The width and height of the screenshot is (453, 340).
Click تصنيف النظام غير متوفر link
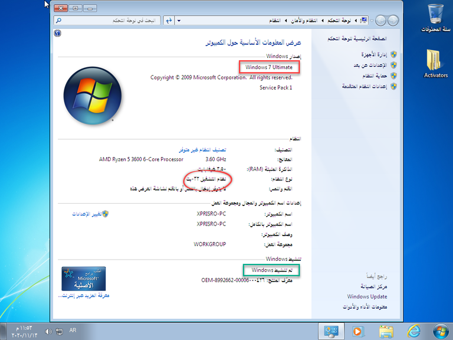pyautogui.click(x=202, y=150)
